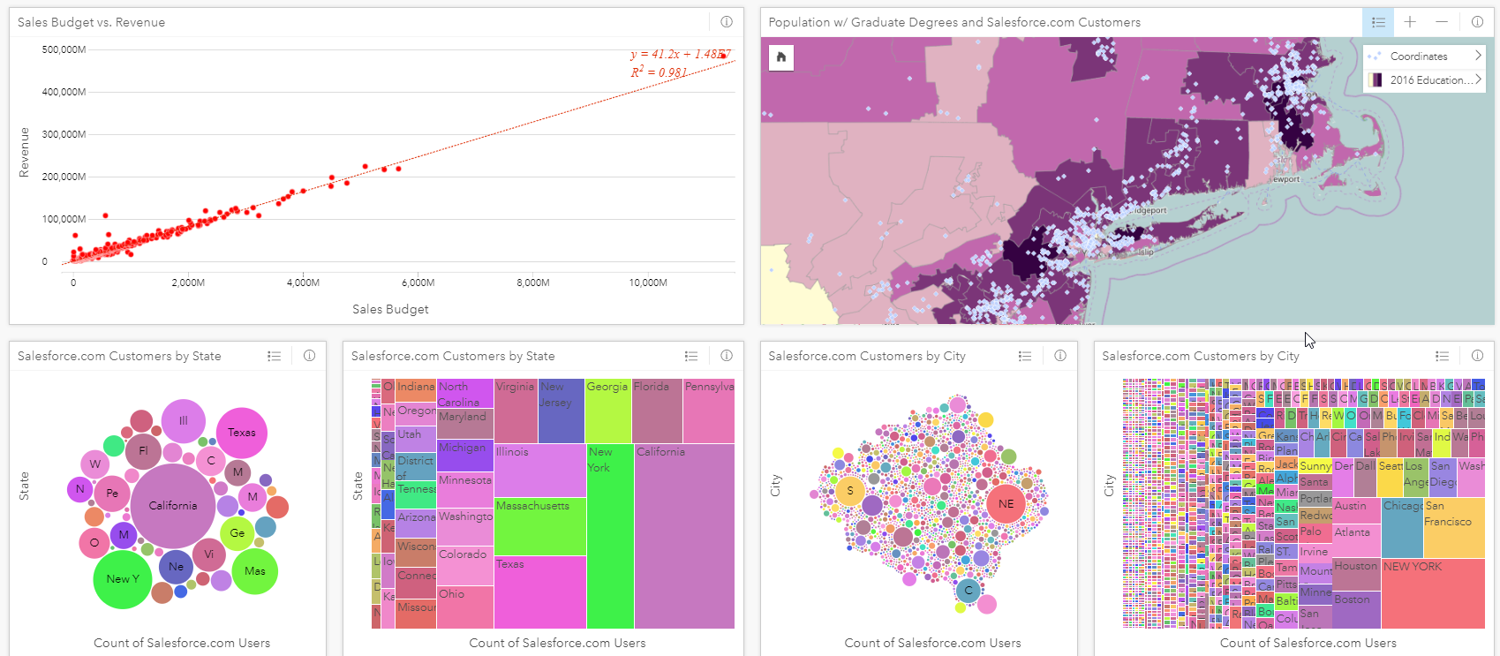This screenshot has width=1500, height=656.
Task: Select the Boston treemap tile
Action: (1356, 610)
